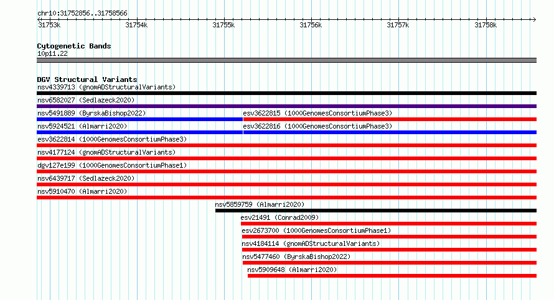Click the purple nsv6582027 variant bar
Image resolution: width=554 pixels, height=300 pixels.
(x=286, y=106)
